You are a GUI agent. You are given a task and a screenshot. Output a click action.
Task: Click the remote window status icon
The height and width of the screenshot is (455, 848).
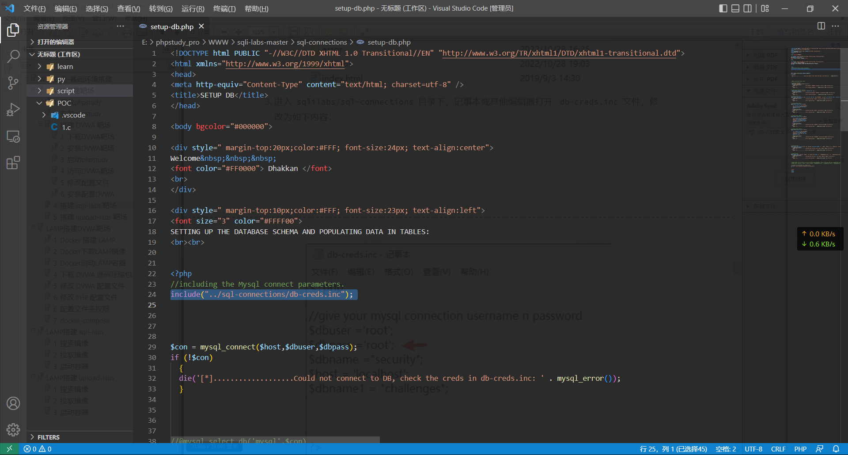click(9, 449)
